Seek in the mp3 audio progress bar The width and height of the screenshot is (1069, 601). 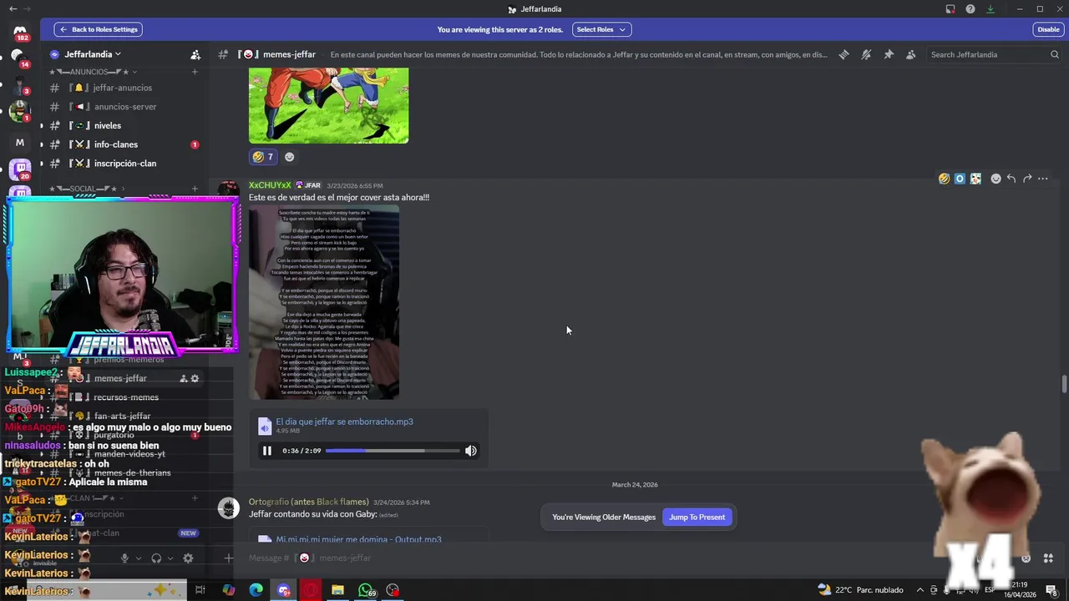tap(393, 451)
